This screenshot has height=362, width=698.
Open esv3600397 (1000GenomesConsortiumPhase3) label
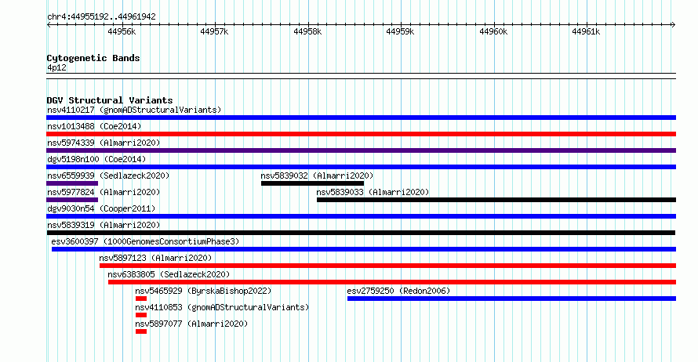tap(145, 241)
